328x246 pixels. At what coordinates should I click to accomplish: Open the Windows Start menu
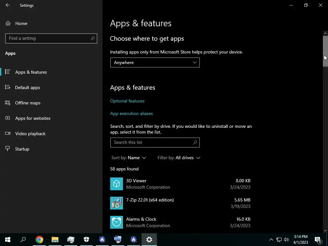tap(8, 240)
